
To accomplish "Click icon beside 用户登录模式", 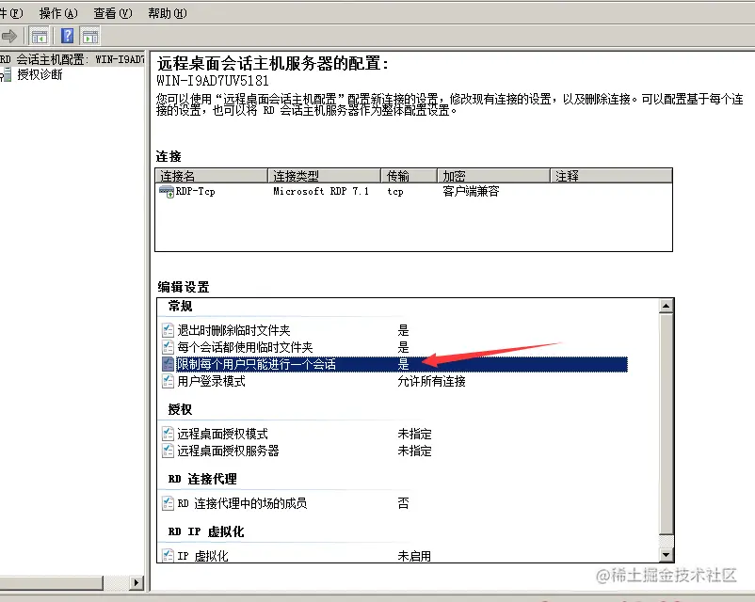I will click(168, 381).
